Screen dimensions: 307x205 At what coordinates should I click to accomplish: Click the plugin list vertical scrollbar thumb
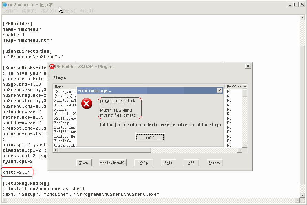coord(245,93)
